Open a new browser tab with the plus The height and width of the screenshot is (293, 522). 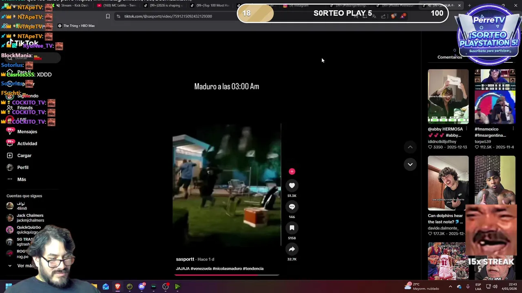pos(469,5)
